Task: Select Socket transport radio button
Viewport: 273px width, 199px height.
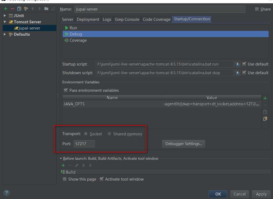Action: 86,134
